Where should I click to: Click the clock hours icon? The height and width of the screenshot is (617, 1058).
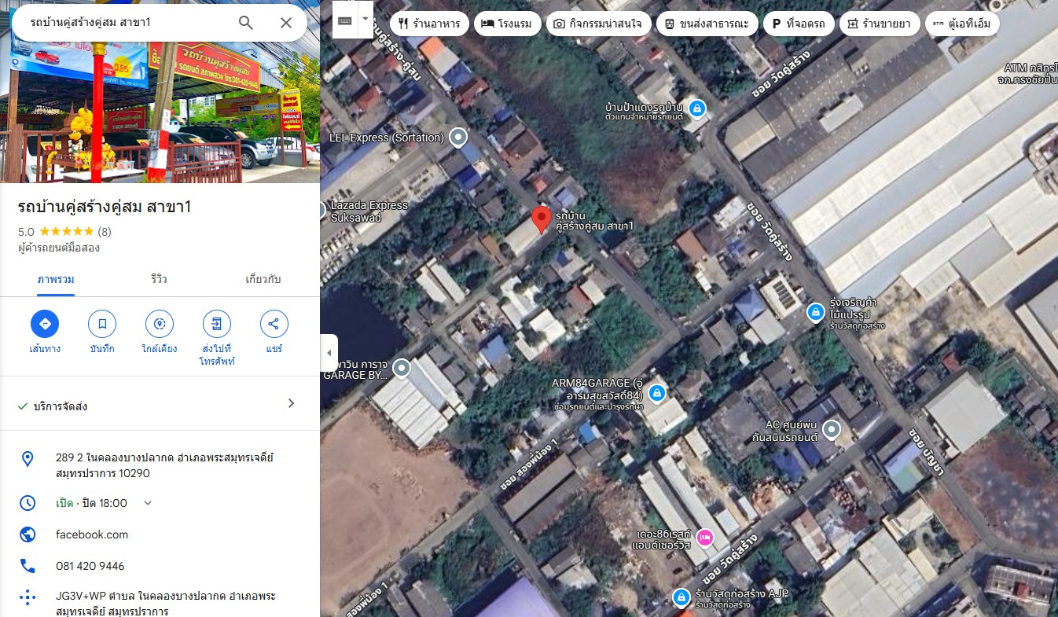tap(28, 503)
